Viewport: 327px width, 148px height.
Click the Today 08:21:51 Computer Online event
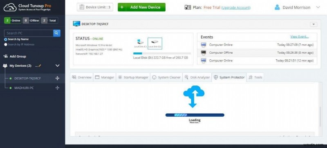[x=257, y=61]
